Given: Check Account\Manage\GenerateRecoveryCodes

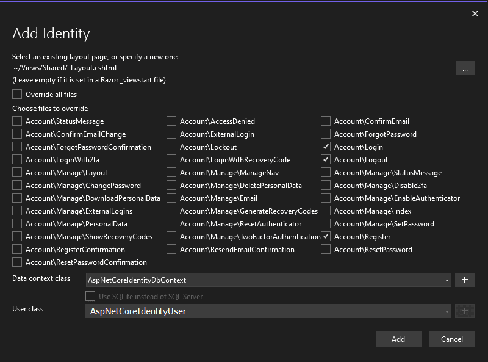Looking at the screenshot, I should [x=171, y=211].
